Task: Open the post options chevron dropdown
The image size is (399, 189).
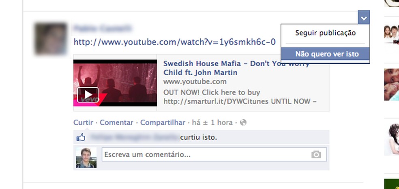Action: [x=364, y=18]
